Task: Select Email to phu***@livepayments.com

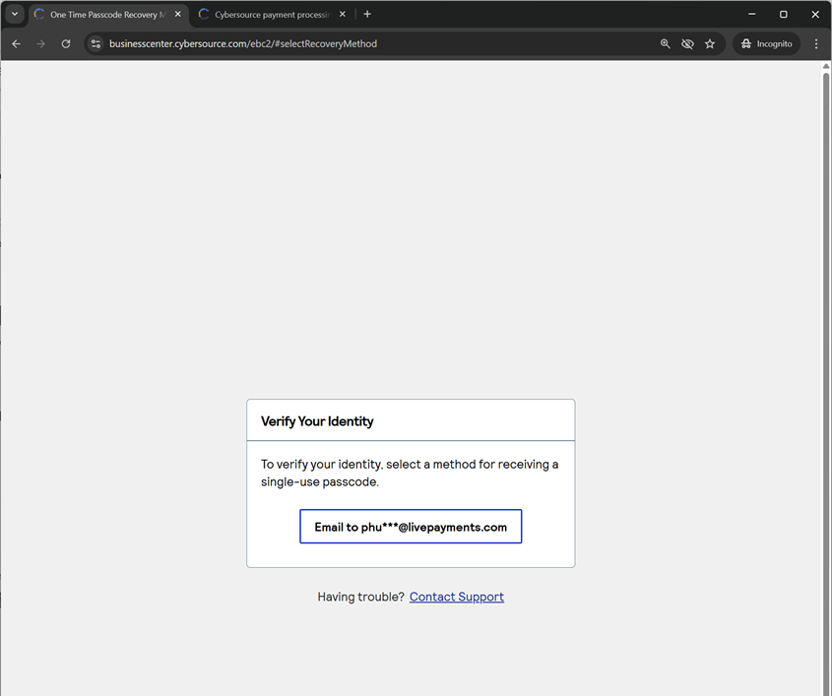Action: [x=411, y=527]
